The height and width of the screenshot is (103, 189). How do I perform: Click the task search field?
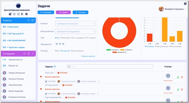pos(110,67)
